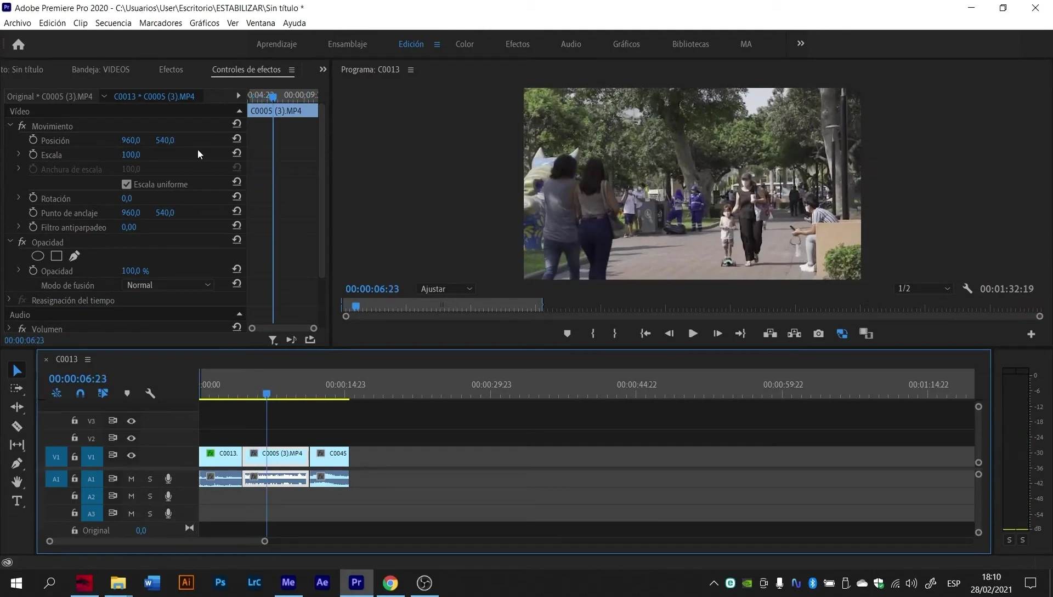This screenshot has width=1053, height=597.
Task: Step forward one frame
Action: coord(717,334)
